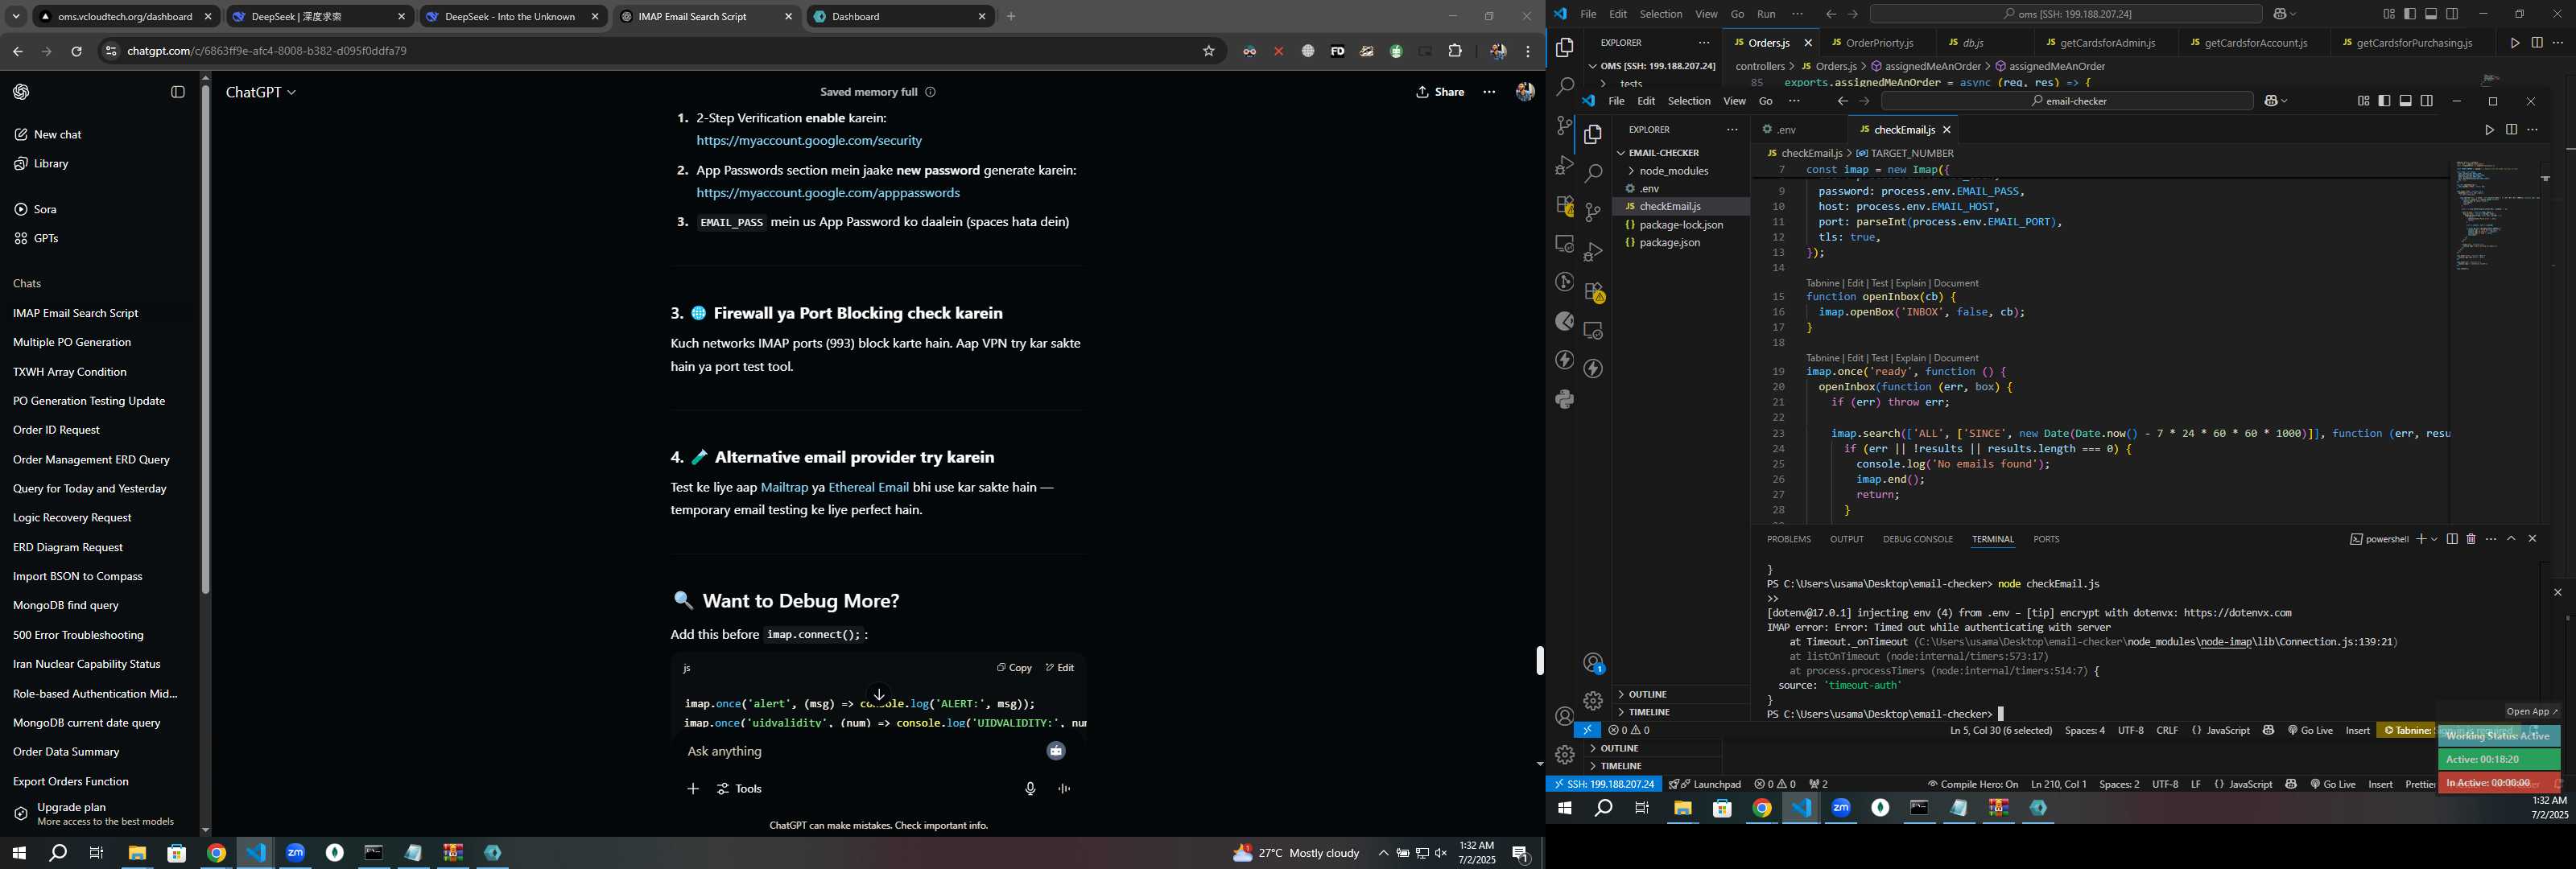Open Extensions view with warning badge in email-checker
This screenshot has height=869, width=2576.
[1593, 291]
